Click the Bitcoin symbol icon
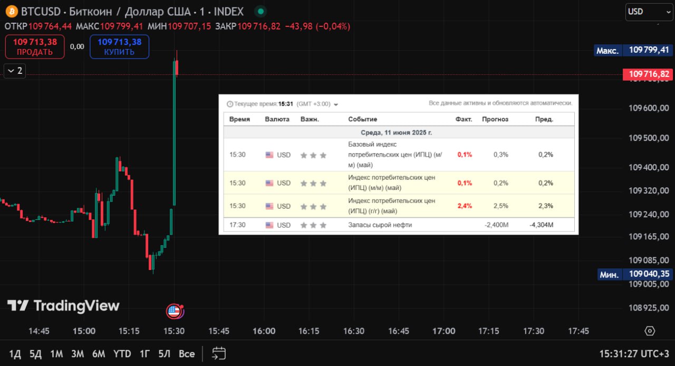The height and width of the screenshot is (366, 675). (11, 11)
